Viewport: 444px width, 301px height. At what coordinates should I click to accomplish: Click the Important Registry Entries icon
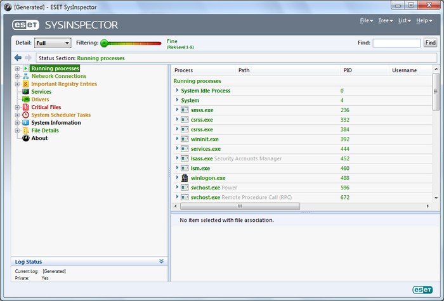(x=26, y=84)
